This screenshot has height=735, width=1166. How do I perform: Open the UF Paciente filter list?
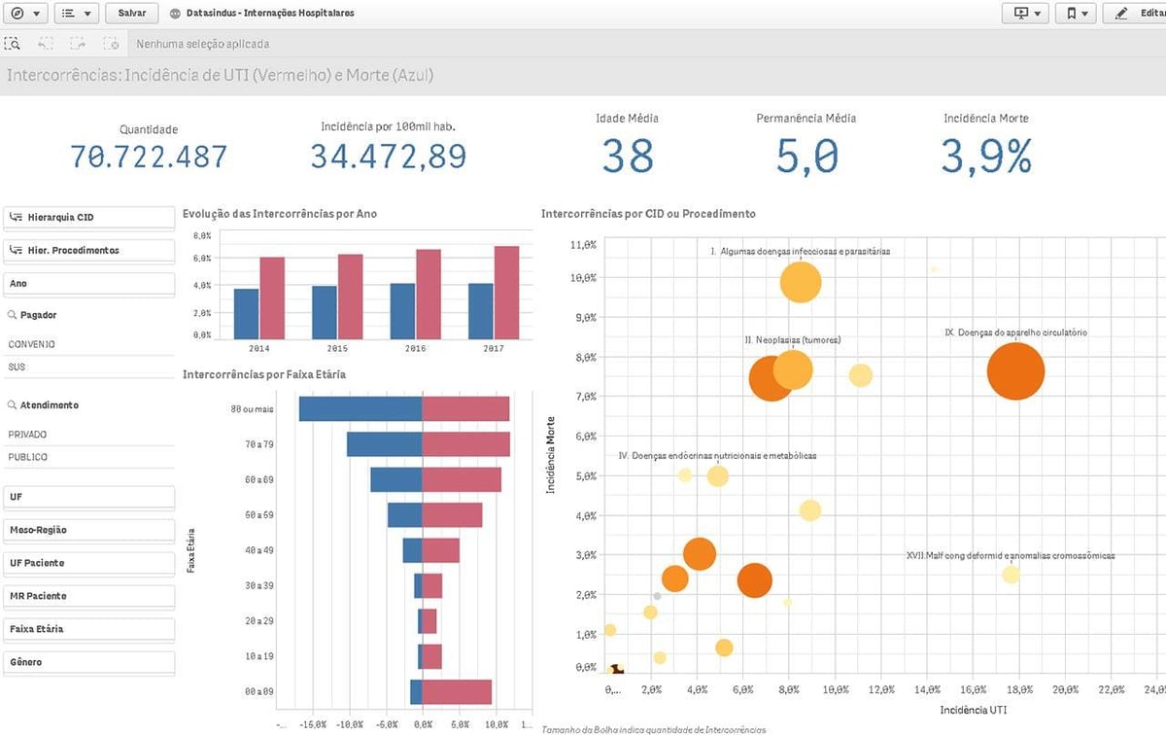(89, 563)
